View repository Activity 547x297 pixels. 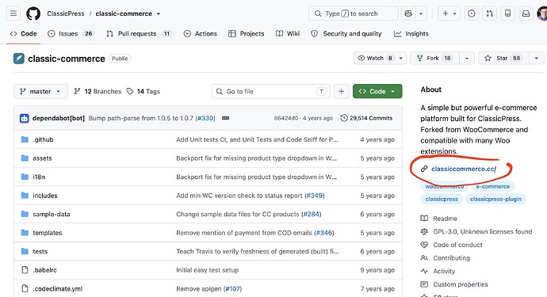[438, 271]
